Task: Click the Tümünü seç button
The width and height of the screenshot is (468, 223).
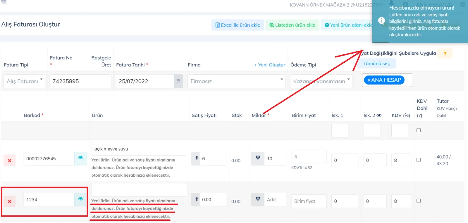Action: pos(376,64)
